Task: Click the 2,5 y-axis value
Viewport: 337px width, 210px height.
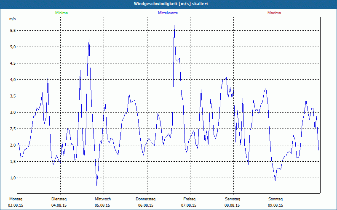Action: [13, 129]
